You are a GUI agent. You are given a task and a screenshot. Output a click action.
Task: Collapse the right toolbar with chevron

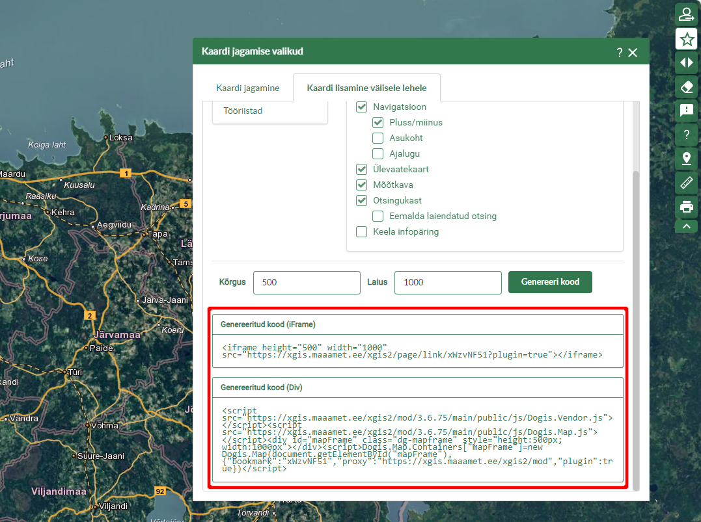686,226
